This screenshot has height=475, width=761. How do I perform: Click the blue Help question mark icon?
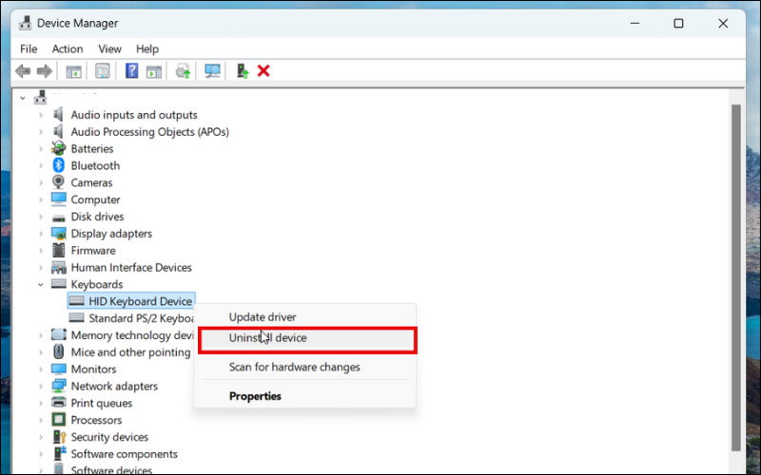[131, 70]
